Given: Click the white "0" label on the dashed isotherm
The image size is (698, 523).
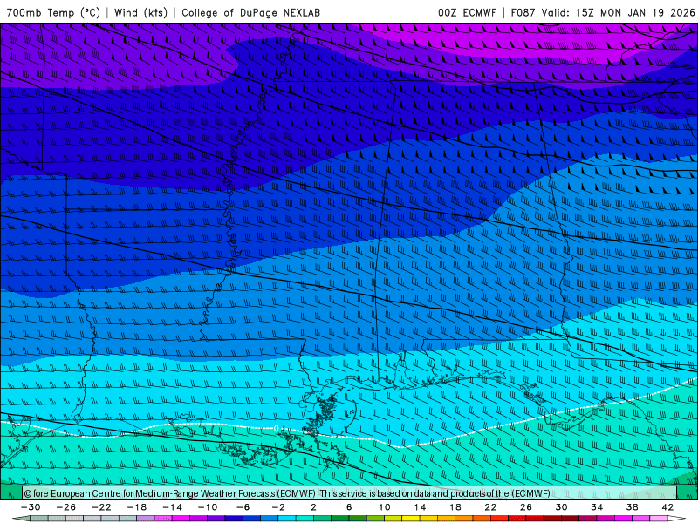Looking at the screenshot, I should [x=277, y=428].
